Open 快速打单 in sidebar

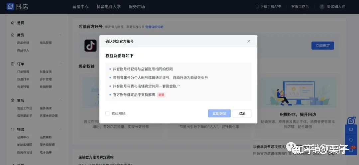coord(23,79)
